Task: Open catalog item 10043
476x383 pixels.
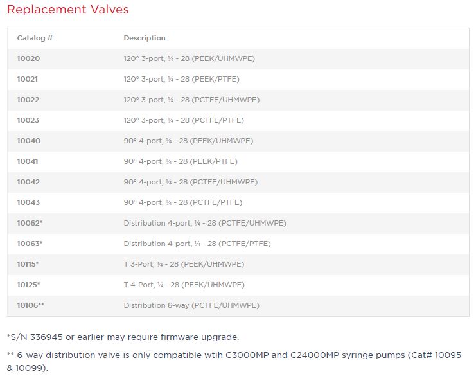Action: [x=28, y=202]
